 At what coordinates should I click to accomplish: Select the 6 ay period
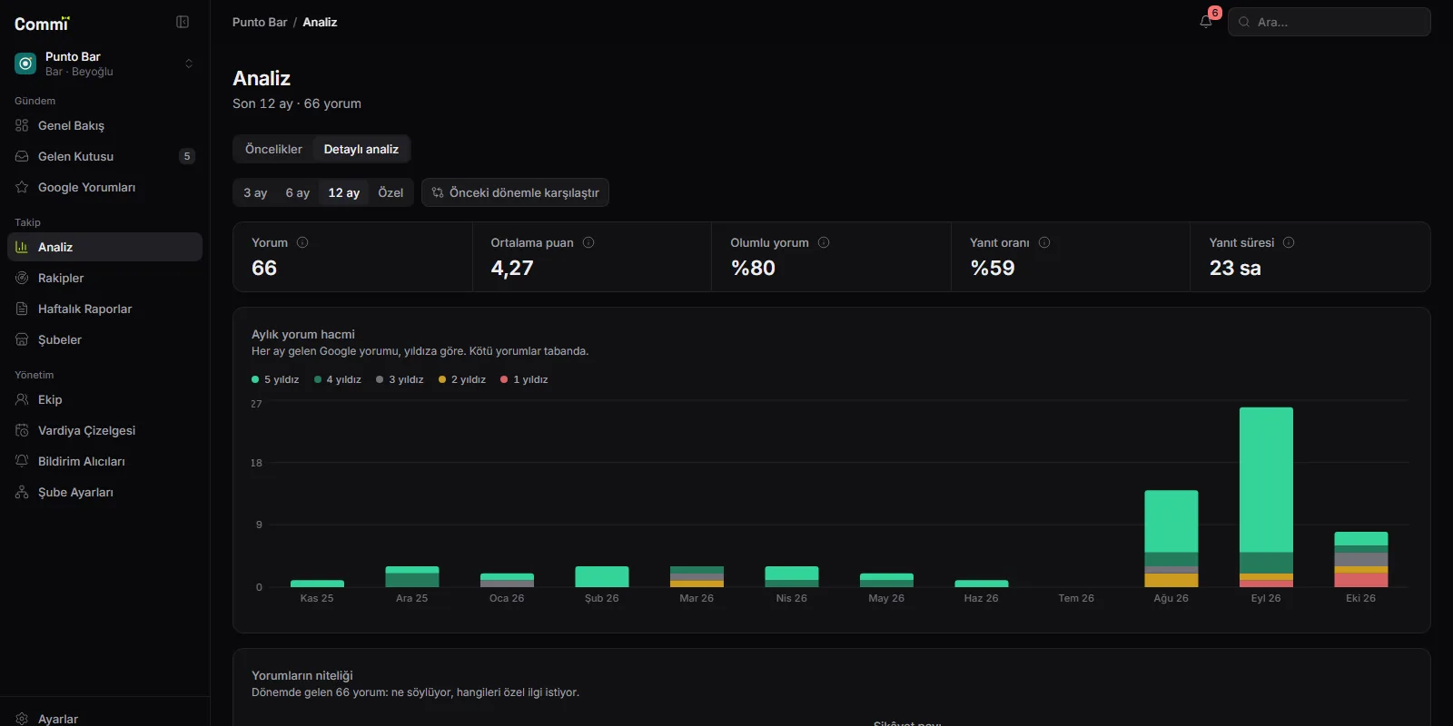[x=298, y=192]
